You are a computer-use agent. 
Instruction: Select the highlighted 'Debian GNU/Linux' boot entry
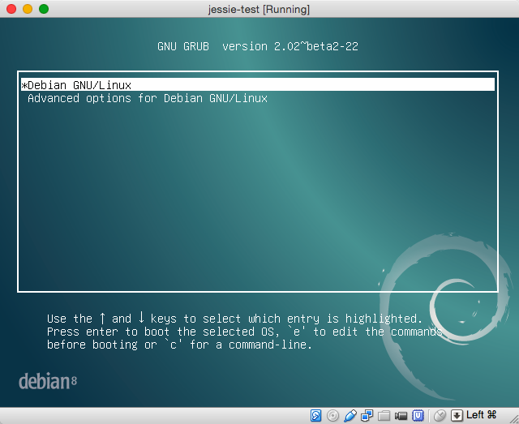pos(258,85)
